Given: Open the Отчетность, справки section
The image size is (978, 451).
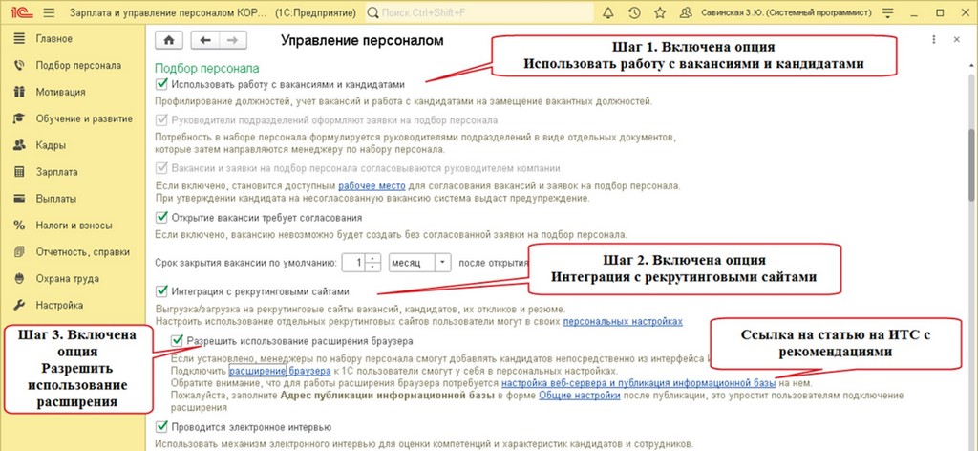Looking at the screenshot, I should coord(83,252).
